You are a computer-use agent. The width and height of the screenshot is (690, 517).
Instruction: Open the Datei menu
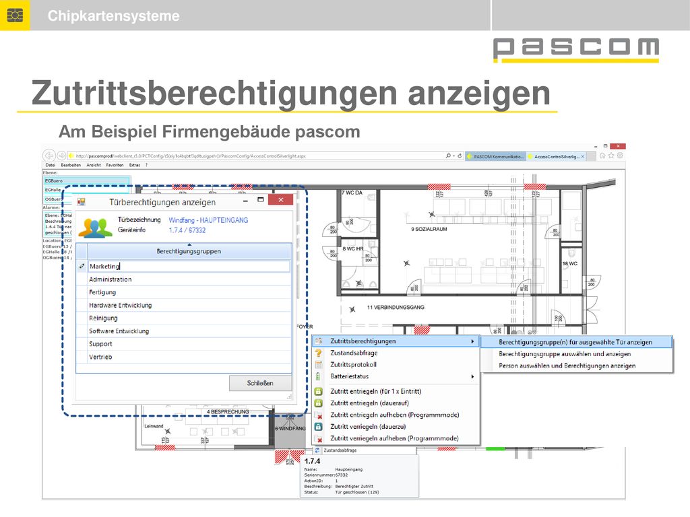click(51, 166)
